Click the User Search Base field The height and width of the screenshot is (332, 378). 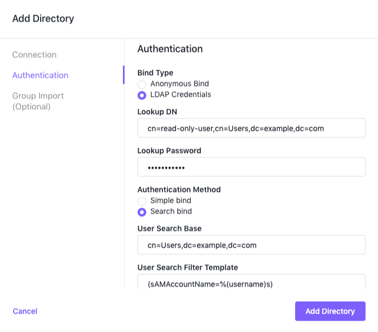251,244
